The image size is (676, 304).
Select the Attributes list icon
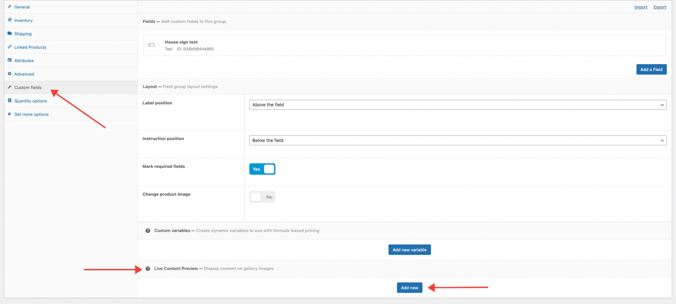10,60
